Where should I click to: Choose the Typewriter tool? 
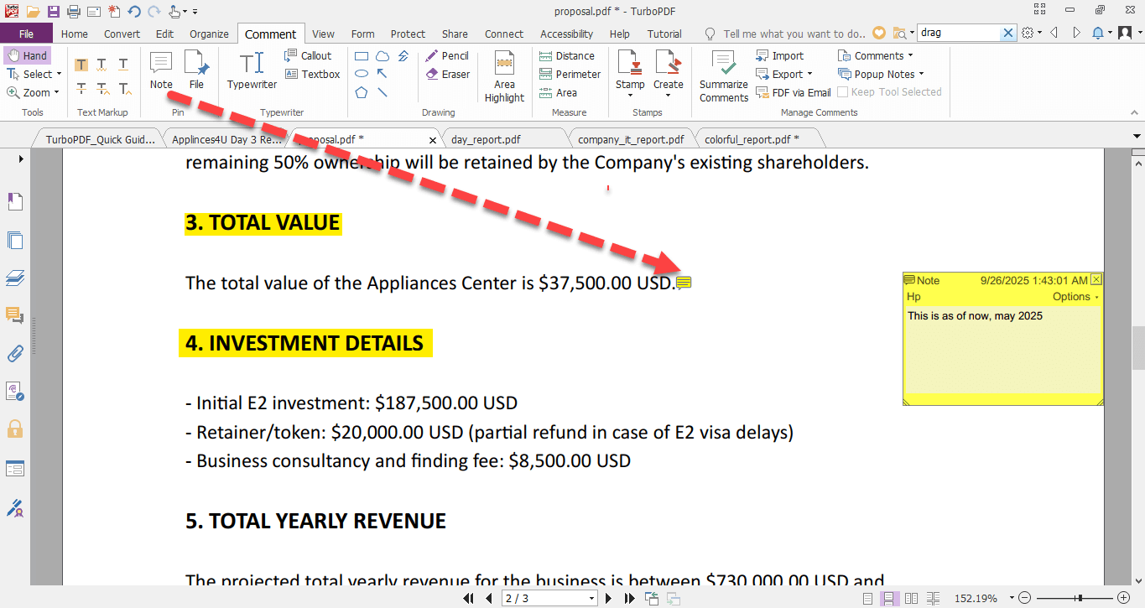click(252, 70)
